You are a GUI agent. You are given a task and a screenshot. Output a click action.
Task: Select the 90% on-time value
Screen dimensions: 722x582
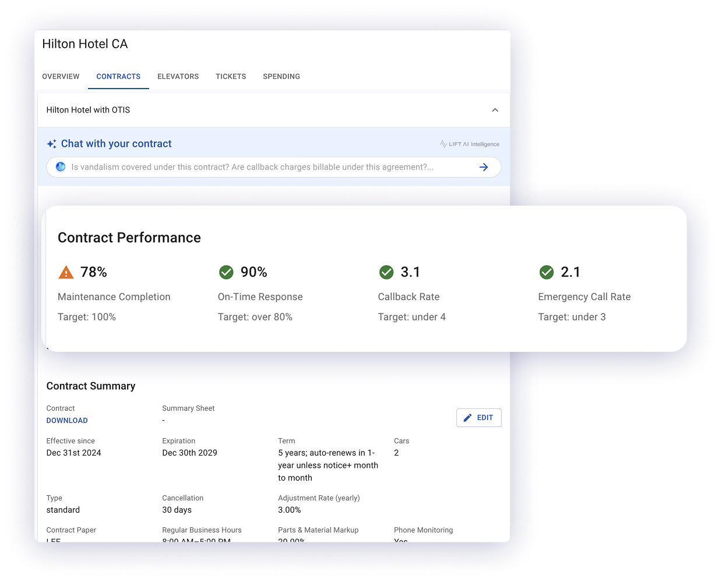click(254, 272)
